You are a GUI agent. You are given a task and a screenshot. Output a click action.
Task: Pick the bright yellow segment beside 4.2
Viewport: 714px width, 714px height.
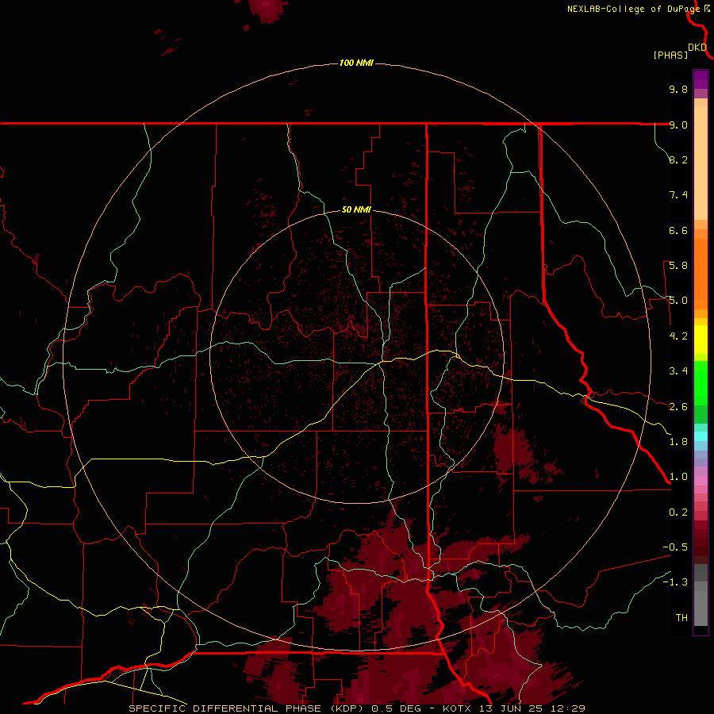pyautogui.click(x=701, y=340)
